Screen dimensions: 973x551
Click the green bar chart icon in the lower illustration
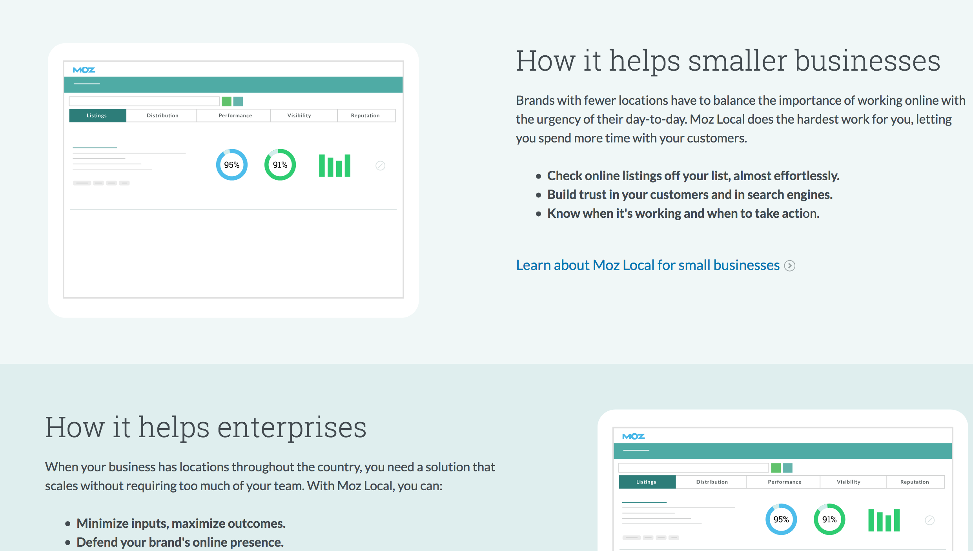click(x=884, y=520)
